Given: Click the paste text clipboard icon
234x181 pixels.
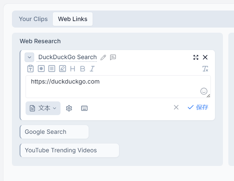Looking at the screenshot, I should click(x=30, y=69).
